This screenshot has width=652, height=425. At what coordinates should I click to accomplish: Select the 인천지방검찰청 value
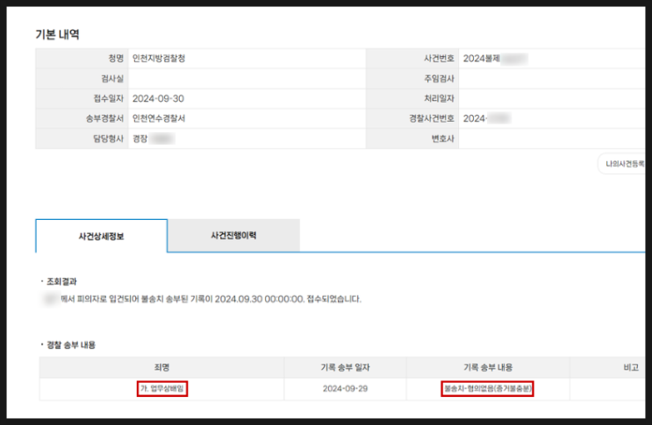click(x=159, y=59)
